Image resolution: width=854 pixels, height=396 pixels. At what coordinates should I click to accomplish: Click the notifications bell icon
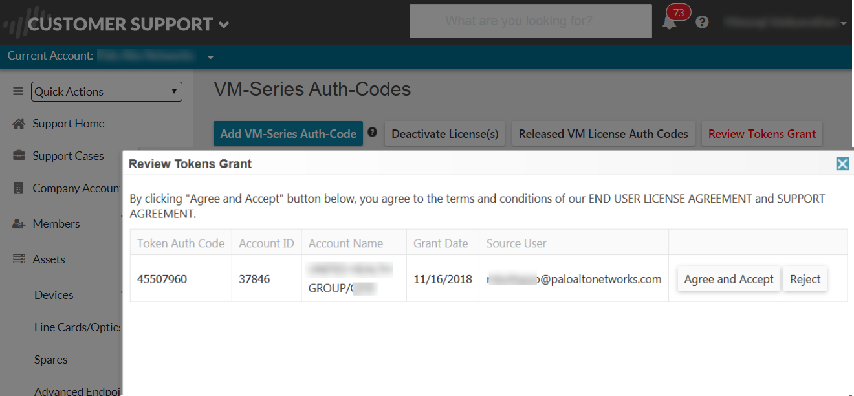point(669,23)
